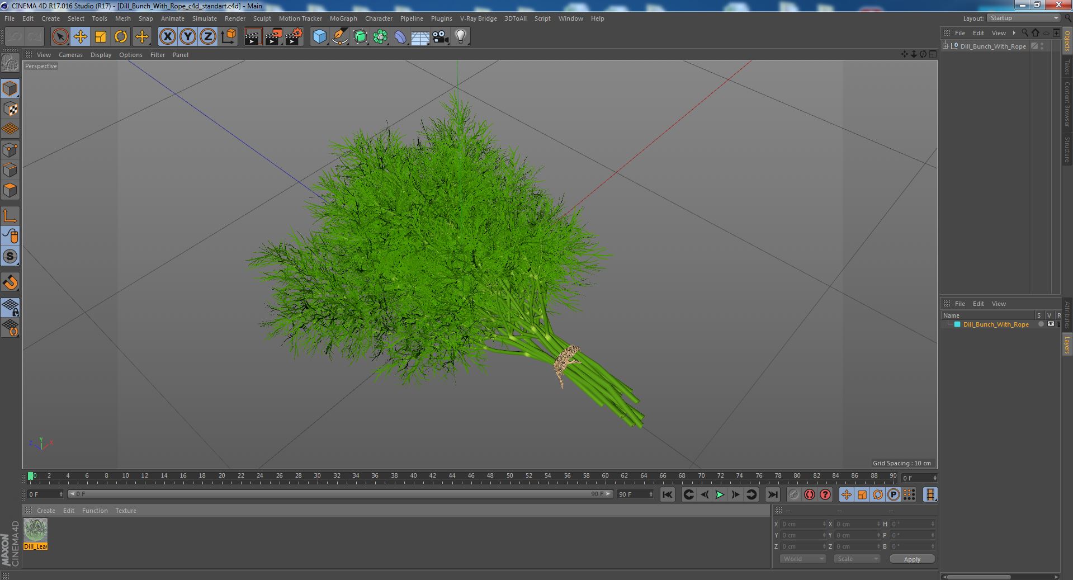The height and width of the screenshot is (580, 1073).
Task: Expand Dill_Bunch_With_Rope in Object Manager
Action: pos(946,46)
